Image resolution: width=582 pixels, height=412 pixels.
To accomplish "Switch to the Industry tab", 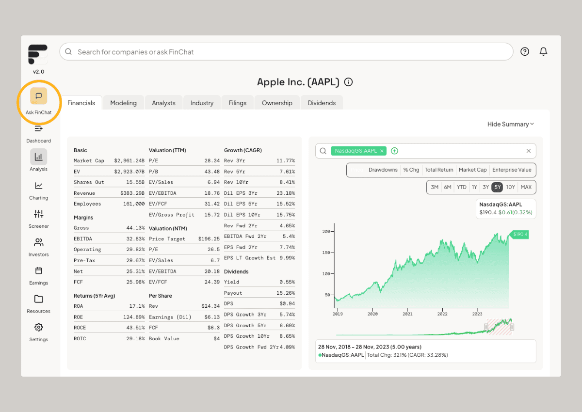I will click(202, 103).
